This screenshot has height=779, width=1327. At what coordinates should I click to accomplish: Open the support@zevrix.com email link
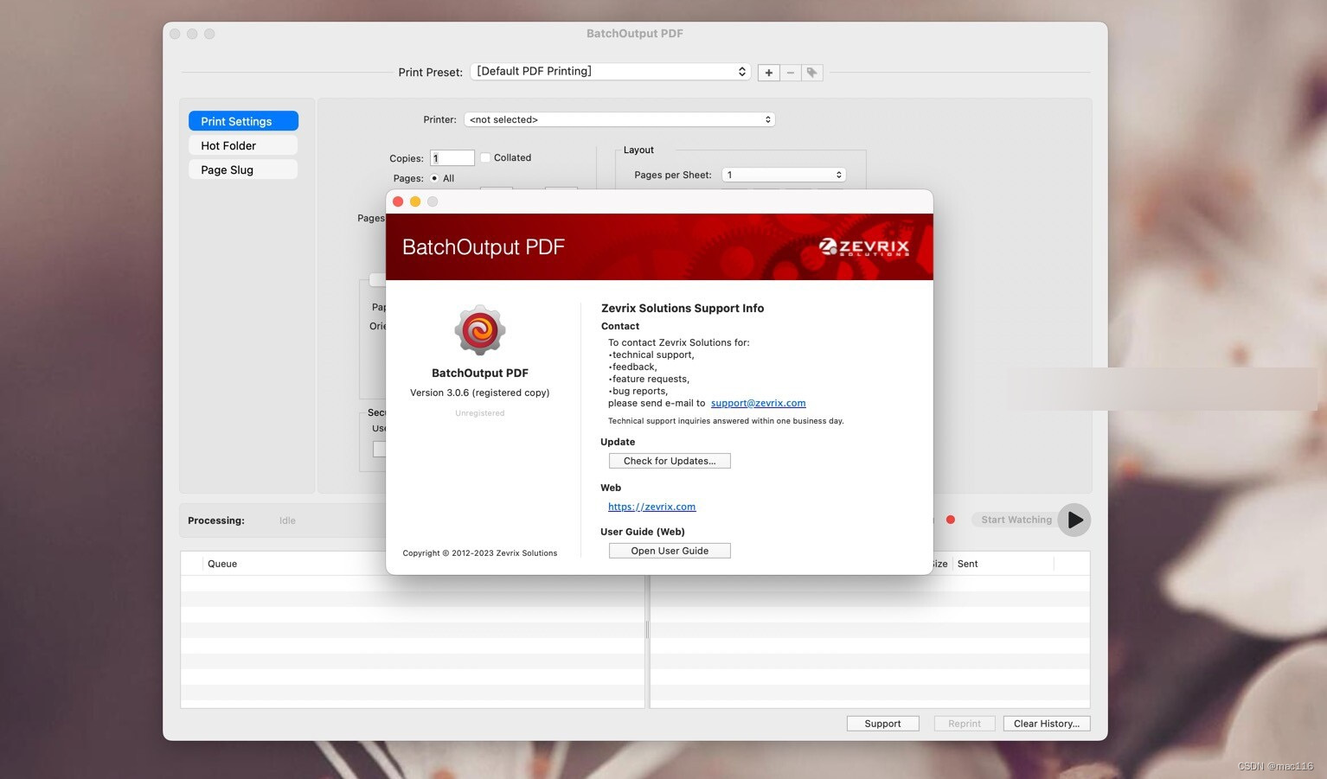759,403
